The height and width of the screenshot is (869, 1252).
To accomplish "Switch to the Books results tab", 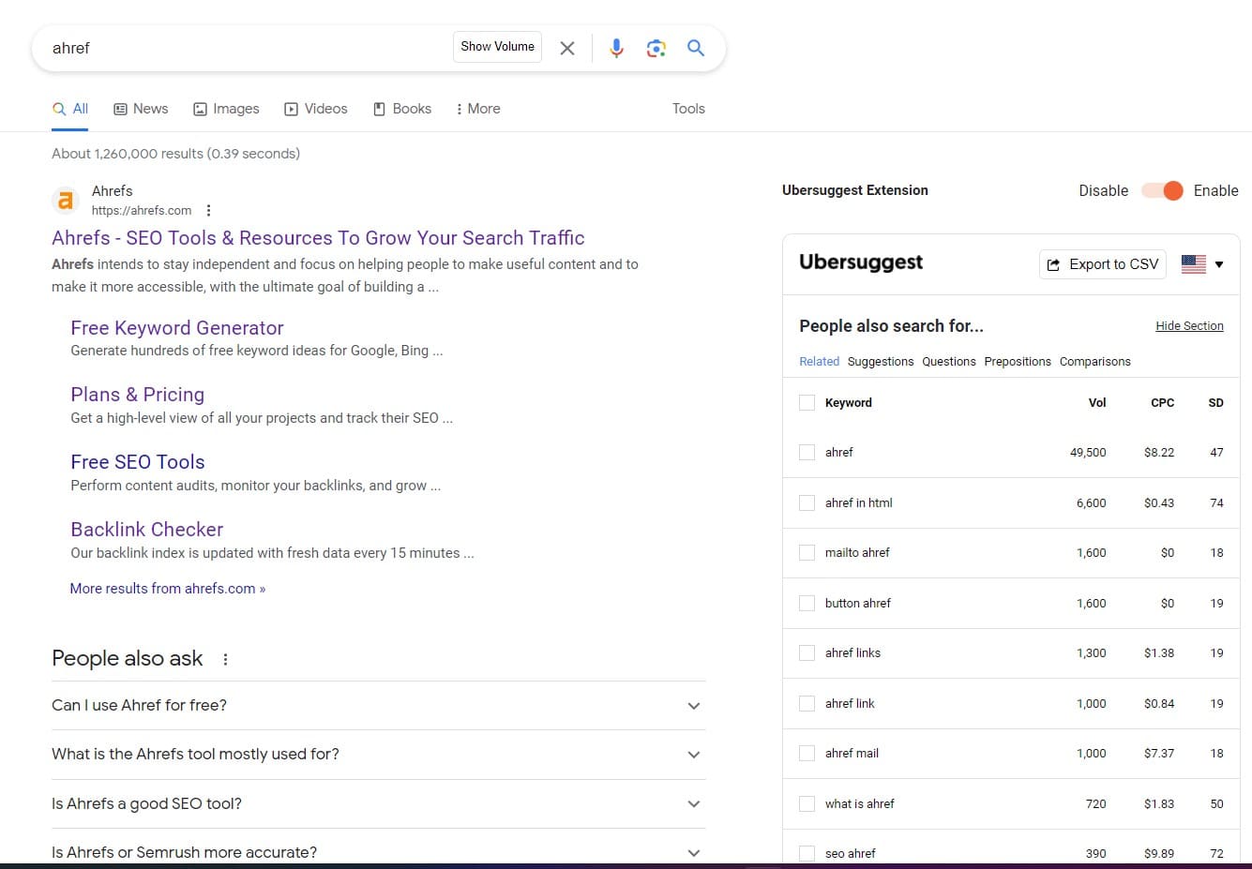I will click(402, 109).
